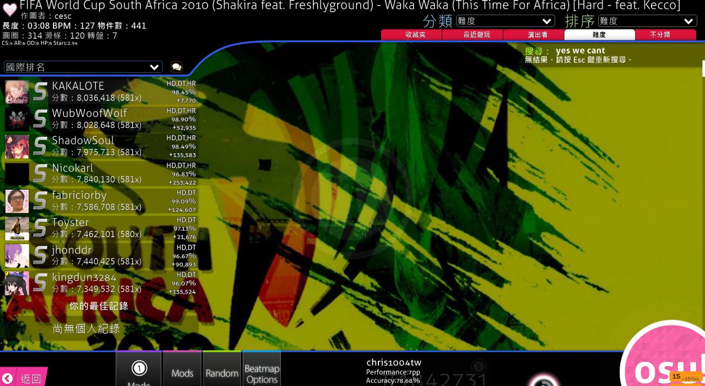This screenshot has width=705, height=386.
Task: Click the S rank icon on Toyster's row
Action: (x=40, y=228)
